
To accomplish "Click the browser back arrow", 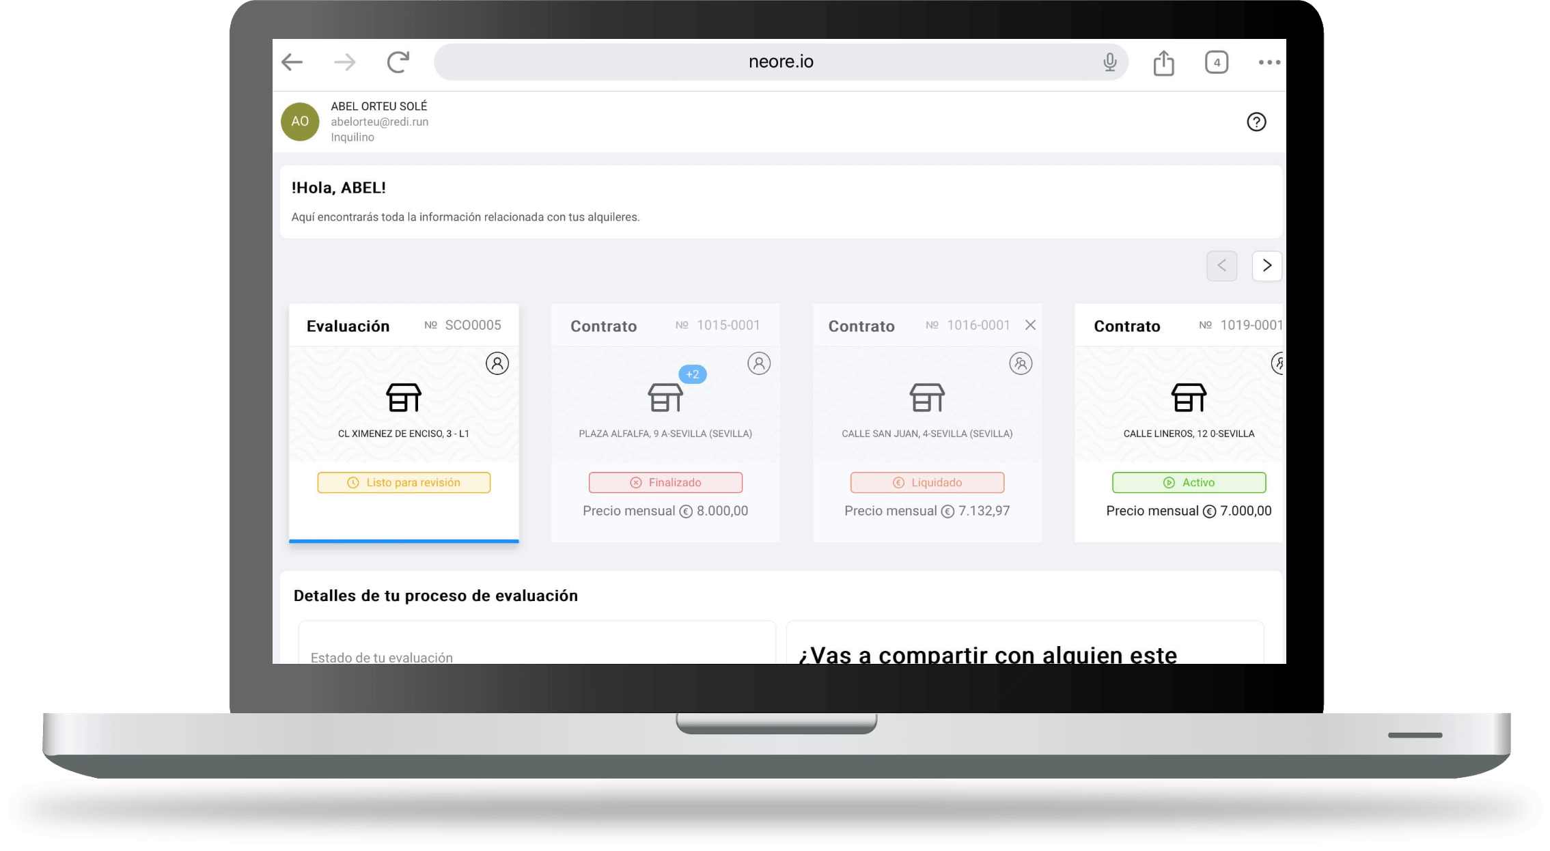I will [x=292, y=62].
